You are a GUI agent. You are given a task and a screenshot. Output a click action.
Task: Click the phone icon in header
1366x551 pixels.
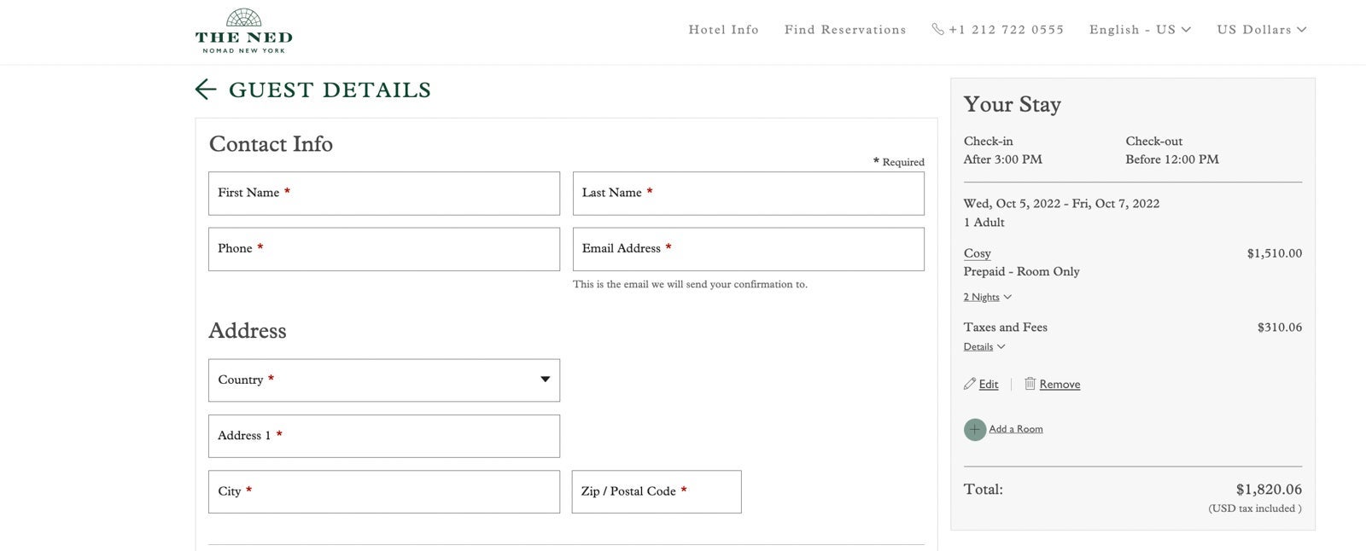coord(937,30)
